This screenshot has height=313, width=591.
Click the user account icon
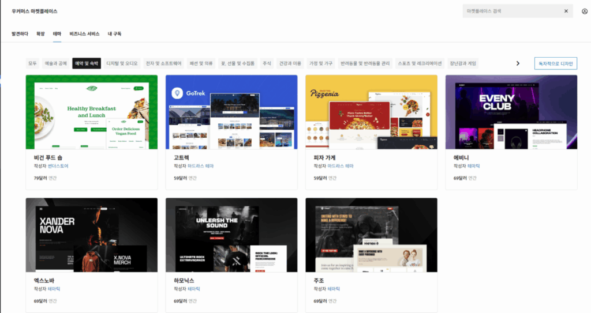(x=585, y=11)
